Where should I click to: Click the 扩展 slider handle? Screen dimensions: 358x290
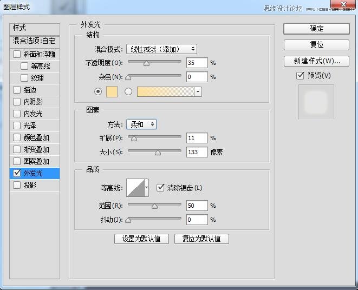(x=134, y=139)
